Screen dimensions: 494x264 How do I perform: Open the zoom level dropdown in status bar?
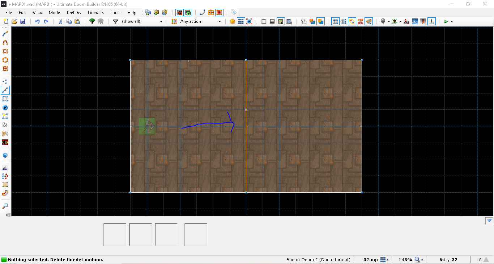point(419,260)
